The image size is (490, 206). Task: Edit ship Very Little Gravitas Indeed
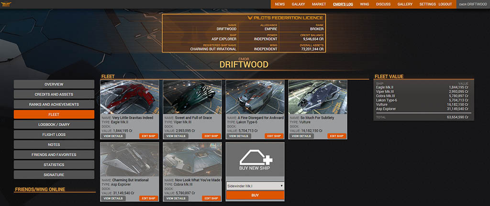click(x=149, y=136)
